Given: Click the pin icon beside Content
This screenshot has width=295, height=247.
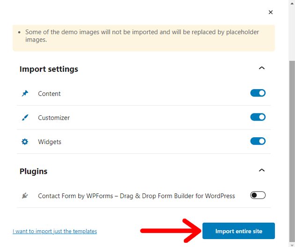Looking at the screenshot, I should [x=25, y=93].
